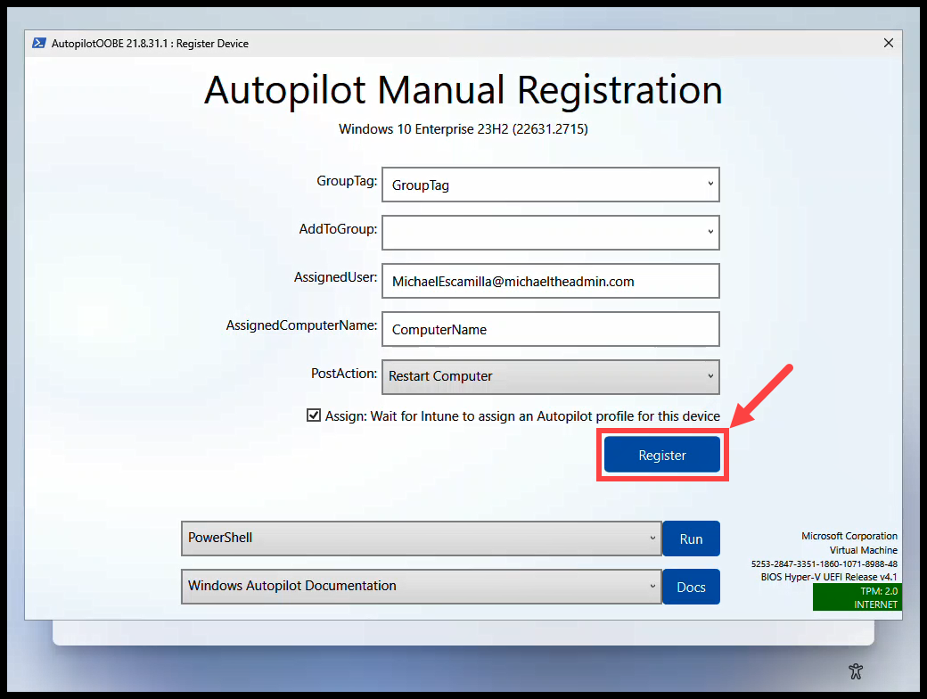Click the Windows version text below the title
This screenshot has width=927, height=699.
click(463, 129)
